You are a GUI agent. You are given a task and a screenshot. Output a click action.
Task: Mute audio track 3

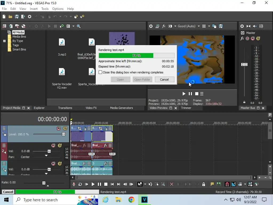pyautogui.click(x=53, y=164)
